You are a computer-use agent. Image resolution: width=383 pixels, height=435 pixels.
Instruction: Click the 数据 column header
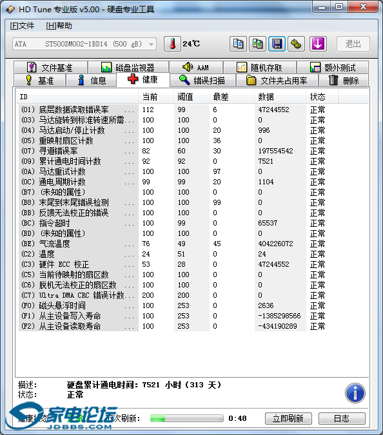coord(280,97)
